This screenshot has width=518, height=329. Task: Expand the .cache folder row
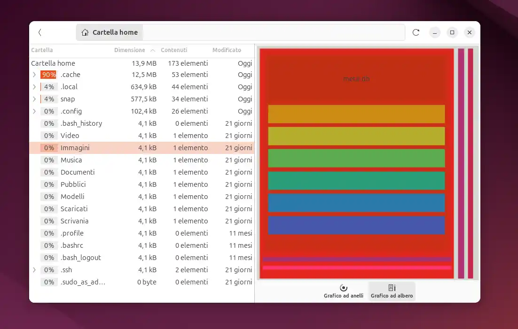click(x=34, y=75)
